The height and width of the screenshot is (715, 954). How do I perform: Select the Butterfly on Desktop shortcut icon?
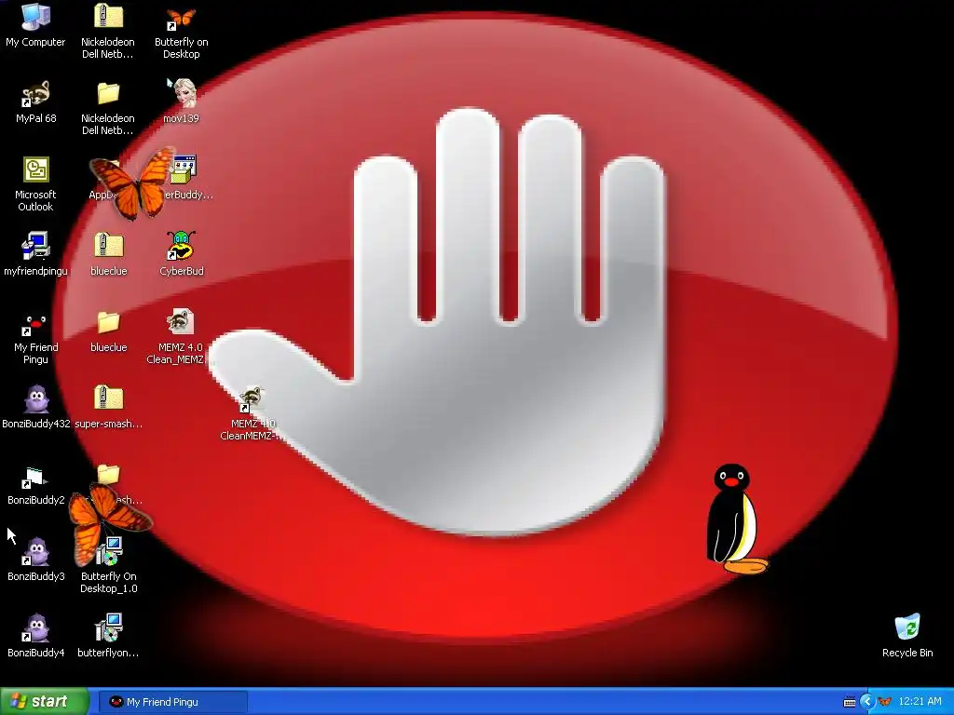pos(181,19)
